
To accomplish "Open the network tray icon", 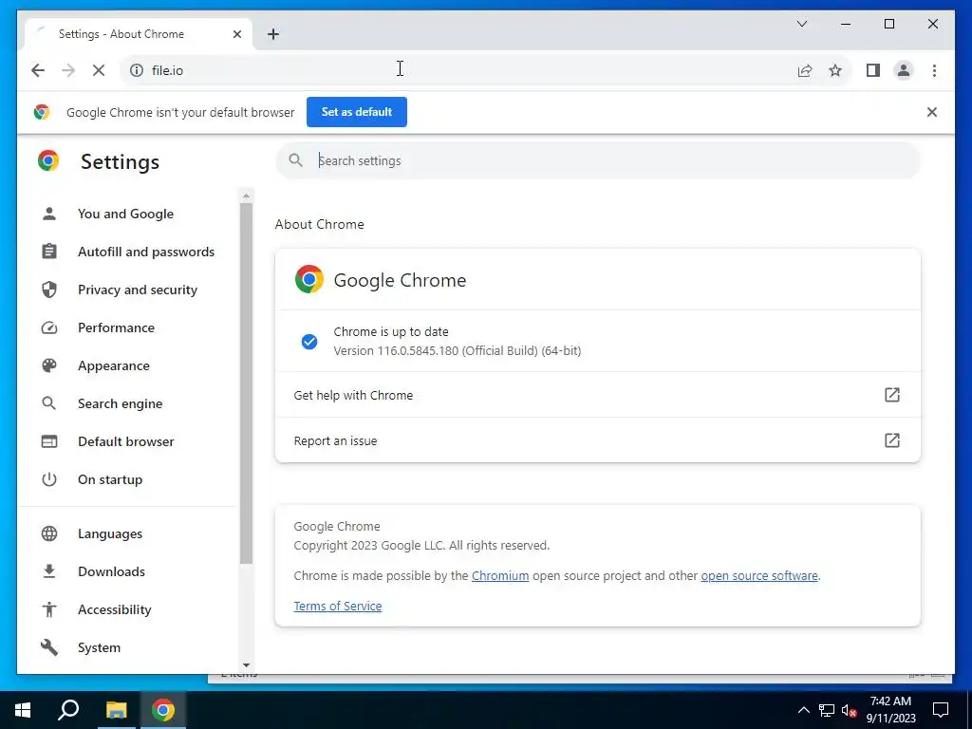I will point(827,710).
